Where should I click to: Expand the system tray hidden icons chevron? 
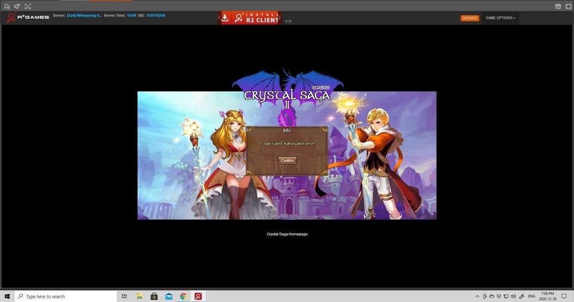click(x=477, y=296)
